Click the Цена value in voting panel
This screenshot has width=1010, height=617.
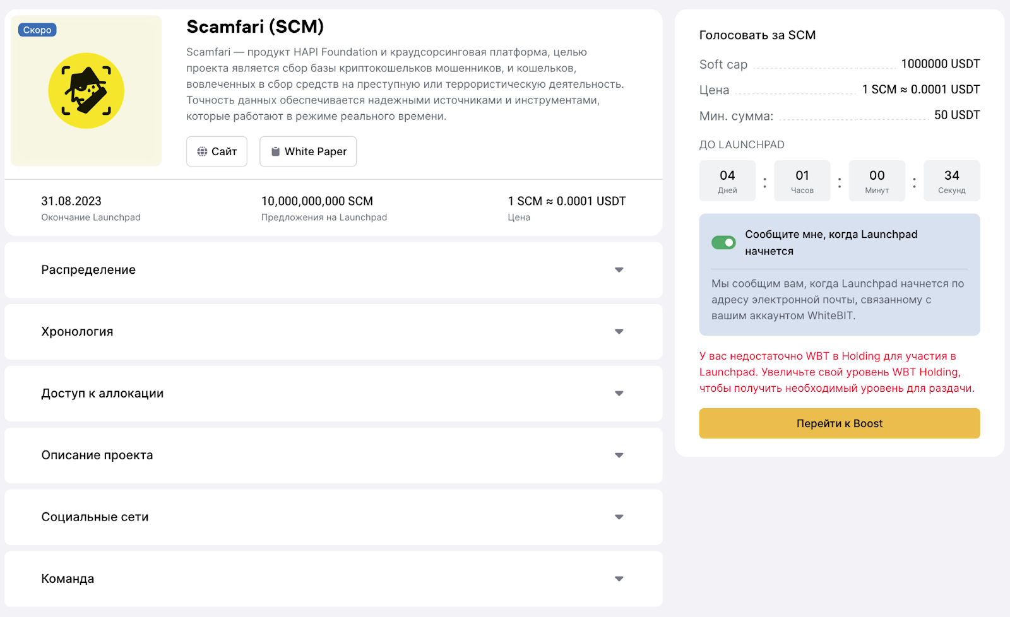[x=921, y=90]
